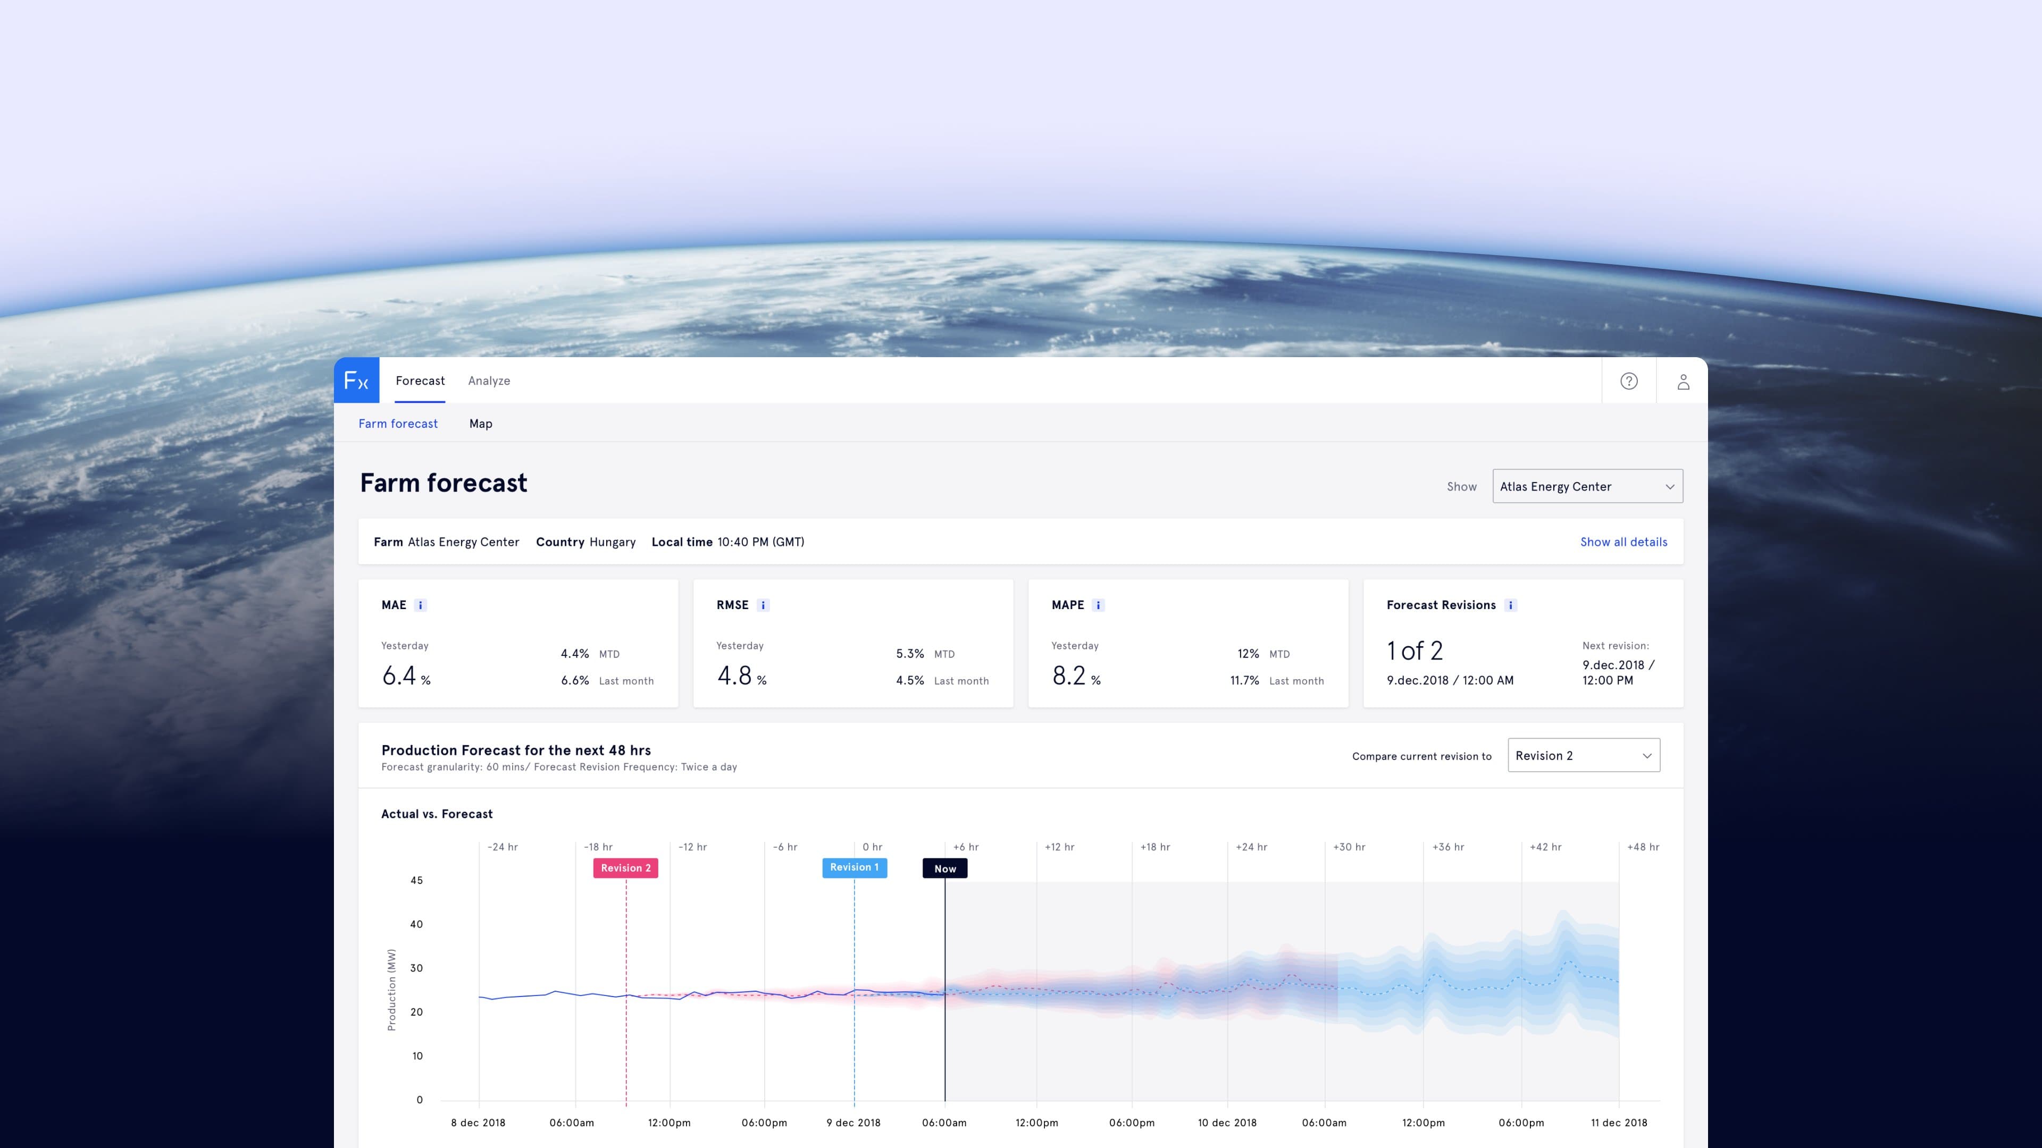Open the Map sub-tab
This screenshot has width=2042, height=1148.
pos(480,424)
